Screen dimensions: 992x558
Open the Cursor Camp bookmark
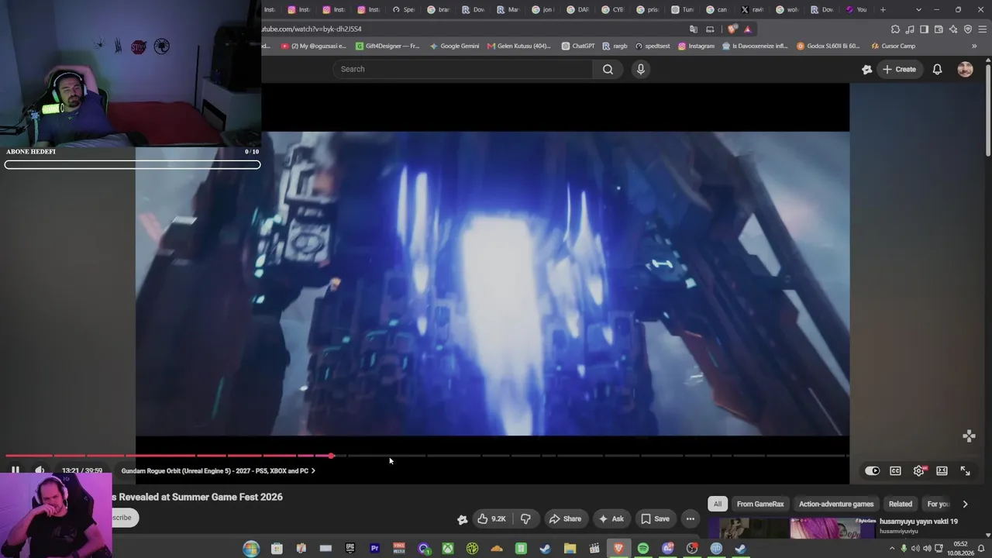point(893,46)
